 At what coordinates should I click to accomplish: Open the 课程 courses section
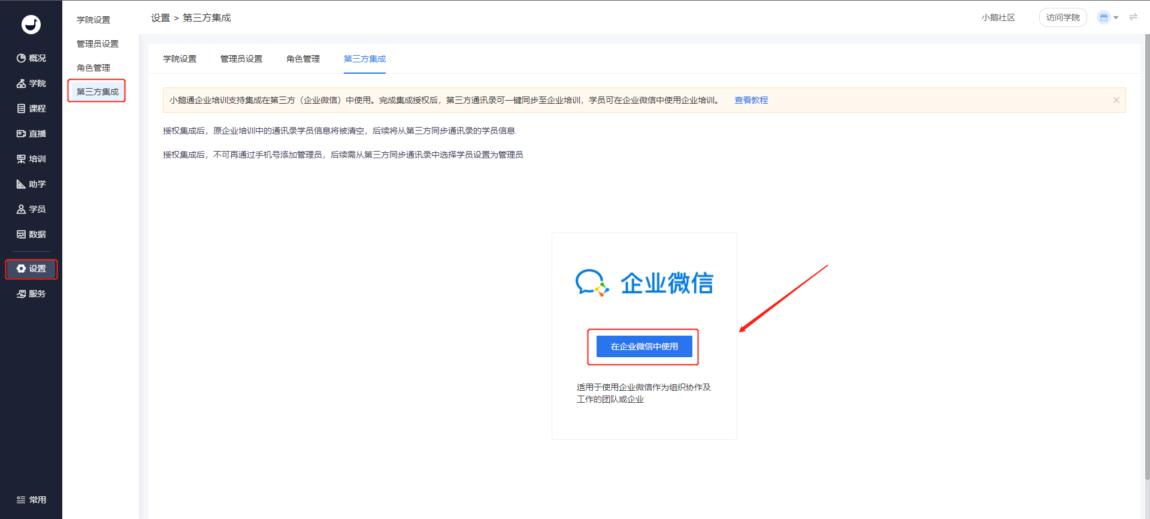pyautogui.click(x=31, y=108)
